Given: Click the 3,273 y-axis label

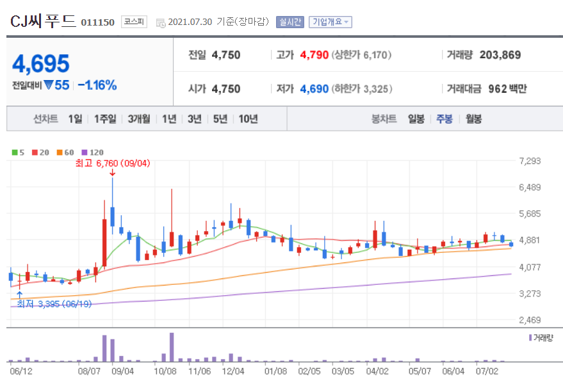Looking at the screenshot, I should (x=530, y=294).
